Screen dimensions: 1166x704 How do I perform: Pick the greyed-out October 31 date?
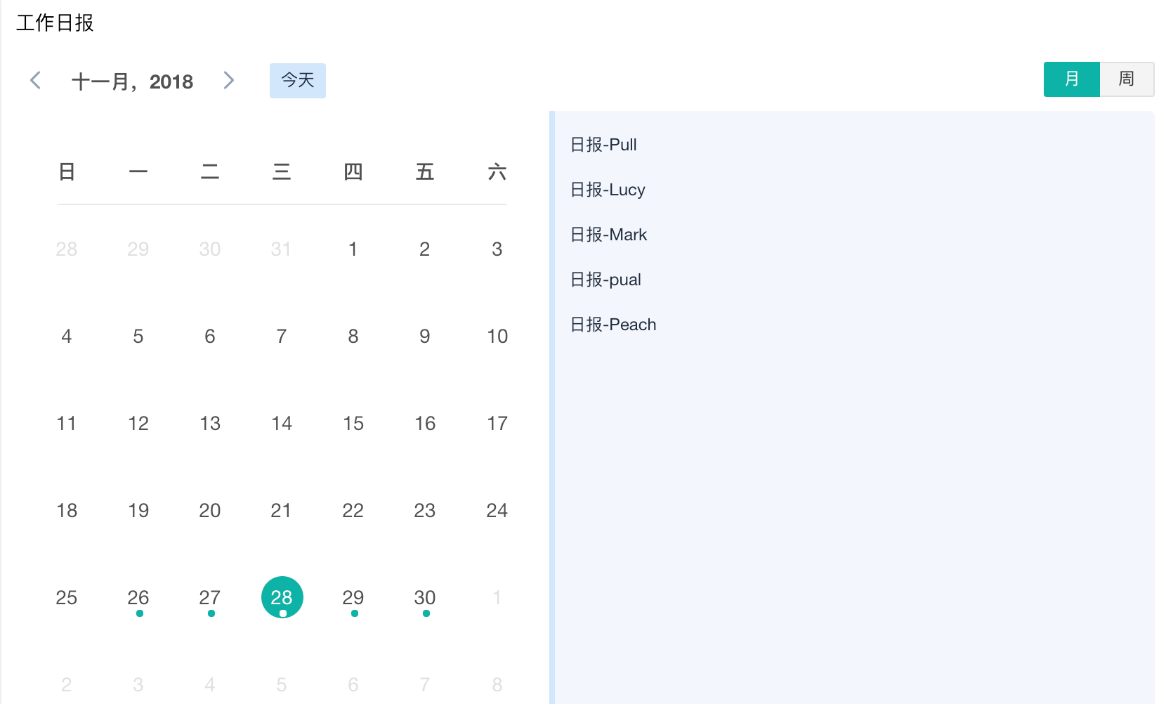coord(281,249)
